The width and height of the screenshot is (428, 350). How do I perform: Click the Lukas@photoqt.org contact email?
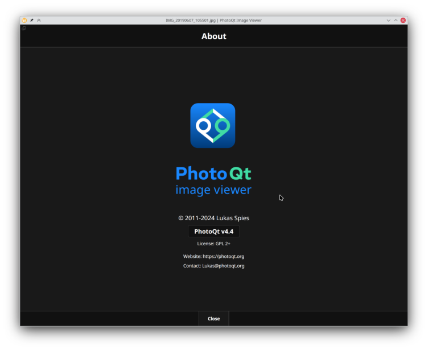(x=223, y=266)
